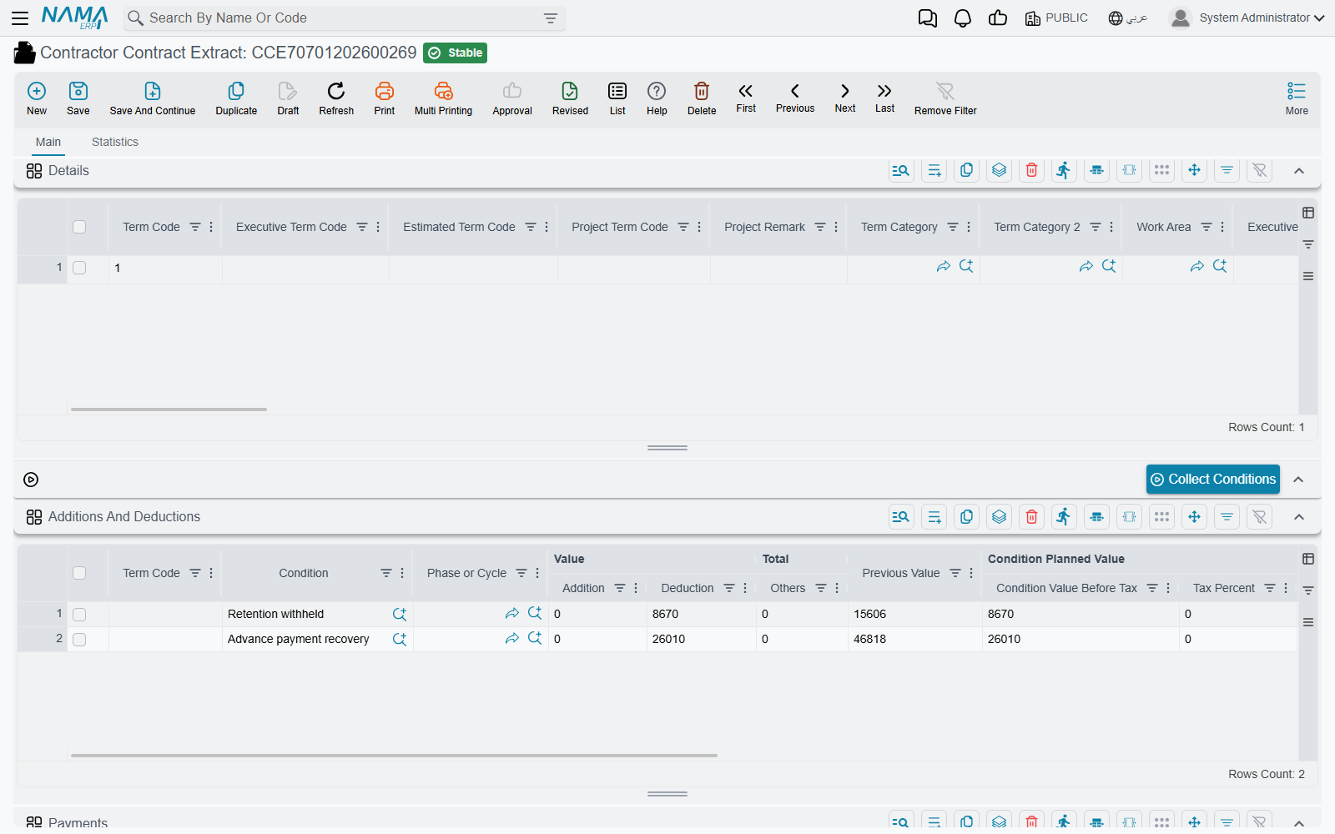Click the Term Code cell with value 1
The width and height of the screenshot is (1335, 834).
(x=165, y=268)
